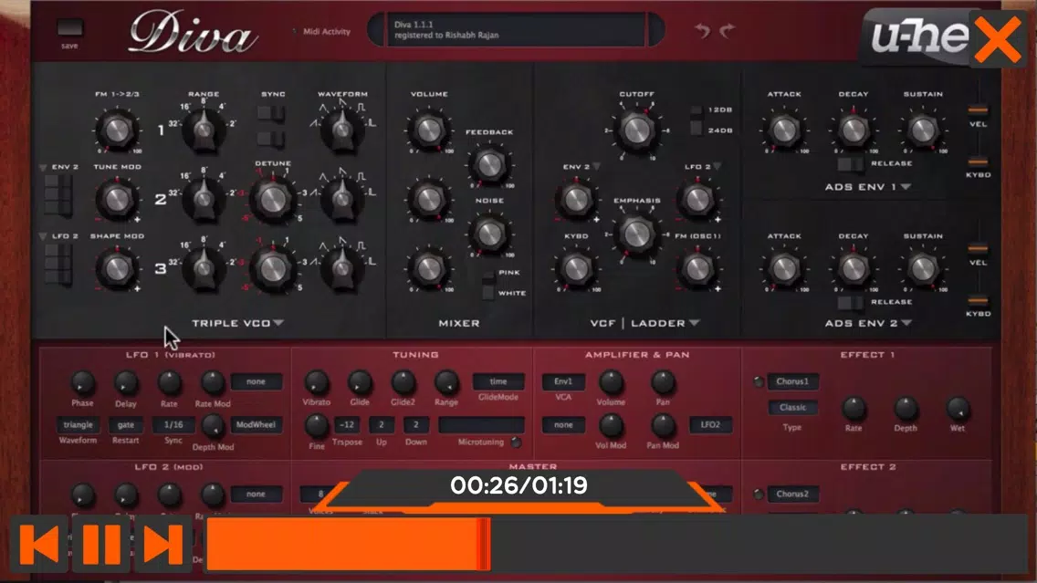
Task: Open LFO 1 triangle waveform menu
Action: (78, 424)
